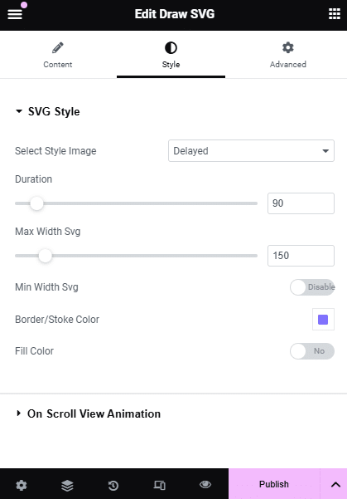Switch to the Advanced tab

click(x=288, y=55)
